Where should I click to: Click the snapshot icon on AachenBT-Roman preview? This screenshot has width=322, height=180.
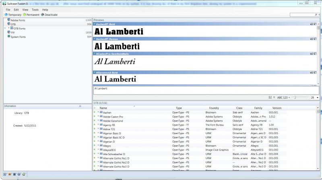[x=311, y=39]
